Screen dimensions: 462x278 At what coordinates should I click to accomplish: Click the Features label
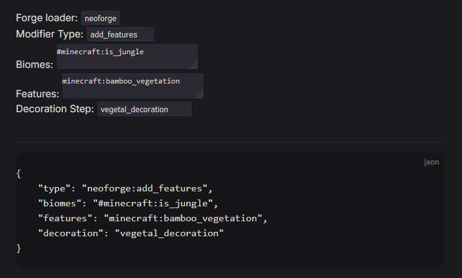click(x=37, y=94)
